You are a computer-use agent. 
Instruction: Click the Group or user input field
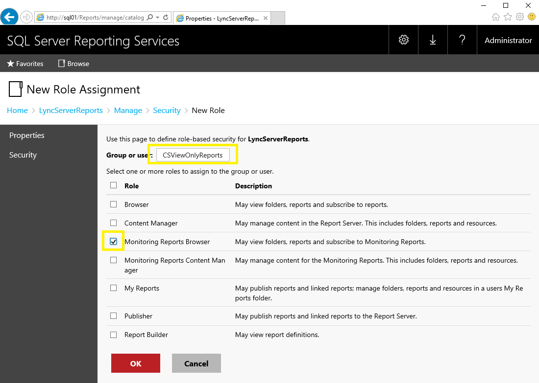(x=193, y=155)
